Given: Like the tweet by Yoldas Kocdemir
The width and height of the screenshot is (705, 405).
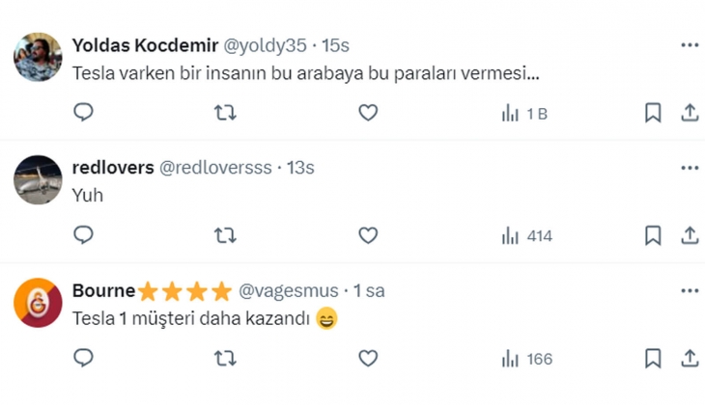Looking at the screenshot, I should pos(368,113).
